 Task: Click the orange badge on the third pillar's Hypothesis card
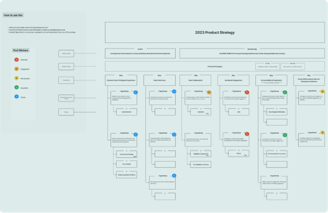pyautogui.click(x=209, y=91)
